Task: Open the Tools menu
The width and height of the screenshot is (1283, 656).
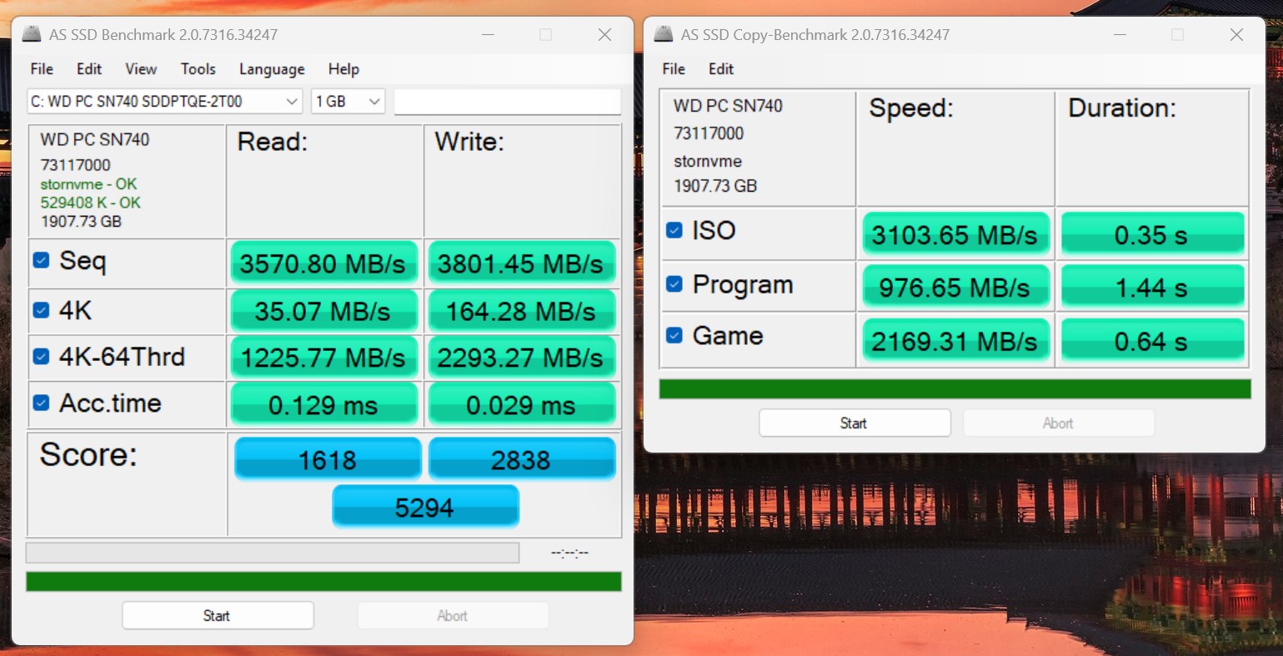Action: point(198,69)
